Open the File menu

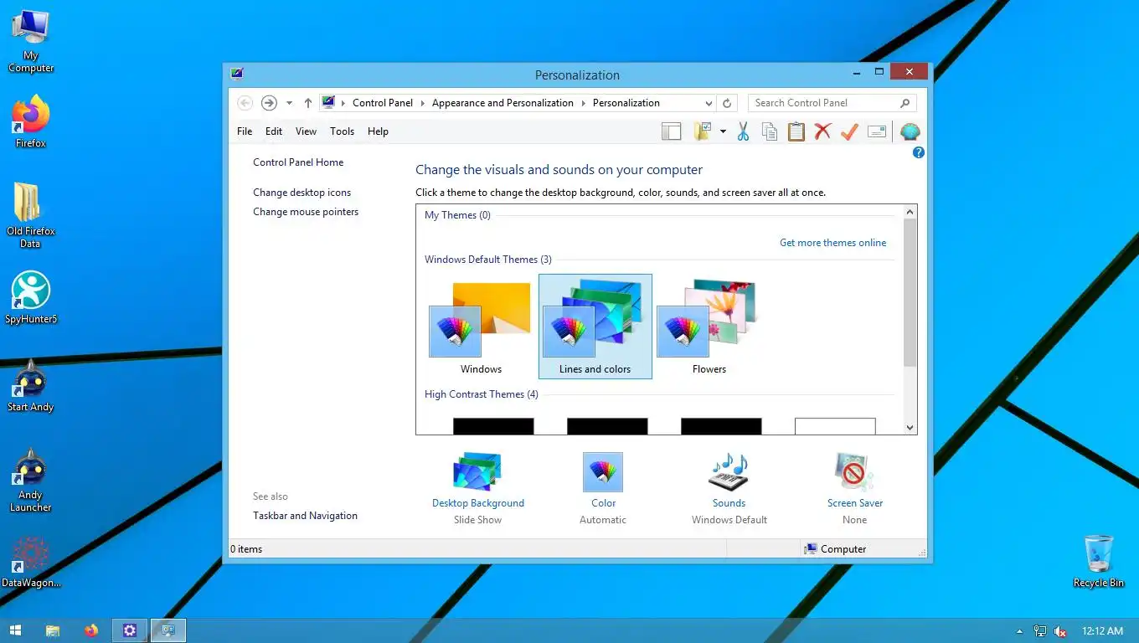pos(245,131)
